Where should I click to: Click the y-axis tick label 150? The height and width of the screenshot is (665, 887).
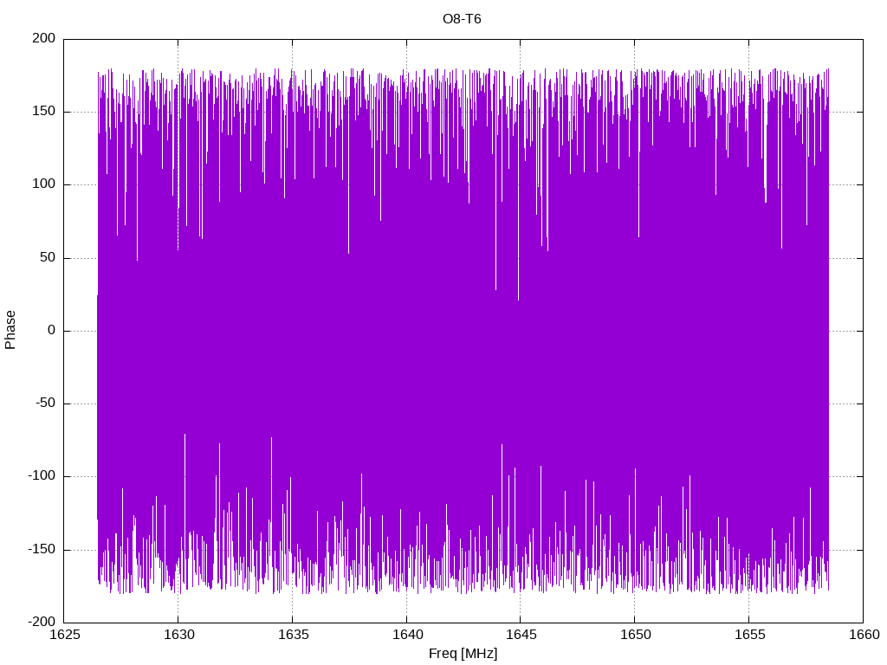click(x=44, y=112)
